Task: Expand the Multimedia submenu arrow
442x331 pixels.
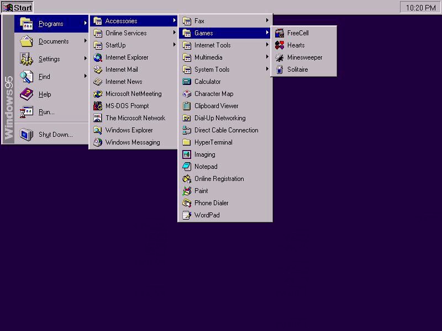Action: pos(267,57)
